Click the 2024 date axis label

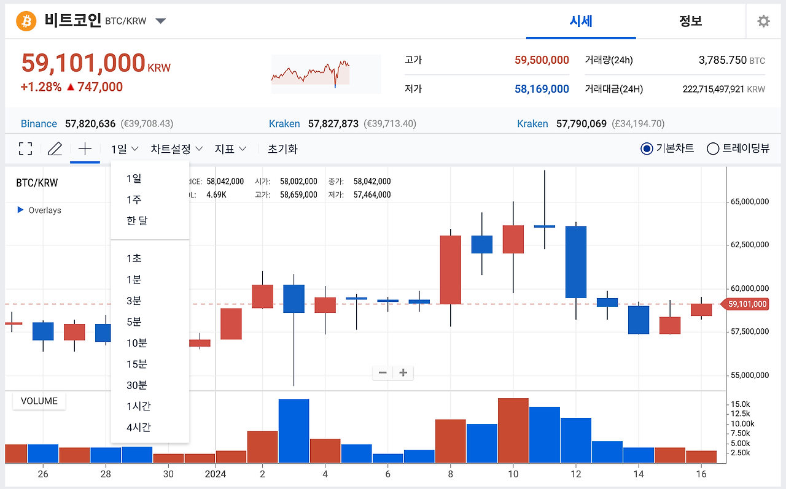pos(216,474)
